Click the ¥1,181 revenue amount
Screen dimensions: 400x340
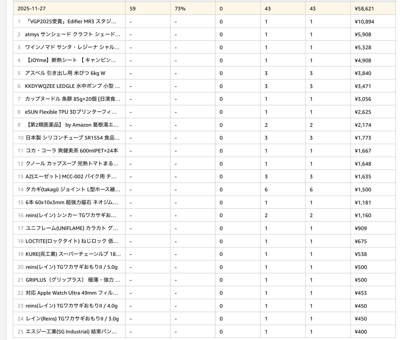[363, 202]
